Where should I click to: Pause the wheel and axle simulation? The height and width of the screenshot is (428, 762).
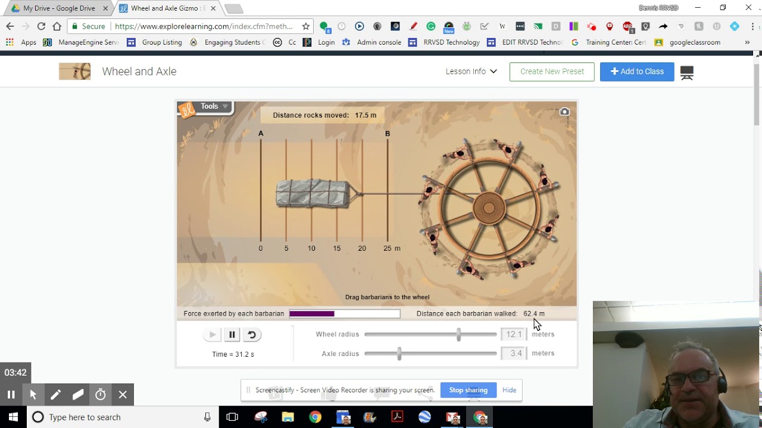coord(232,335)
